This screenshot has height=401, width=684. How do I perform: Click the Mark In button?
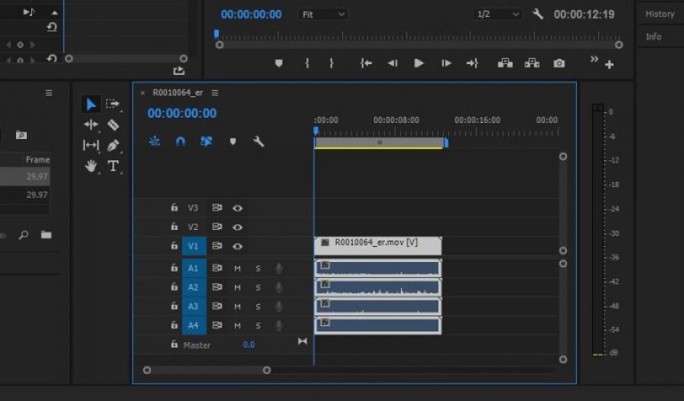[x=307, y=63]
